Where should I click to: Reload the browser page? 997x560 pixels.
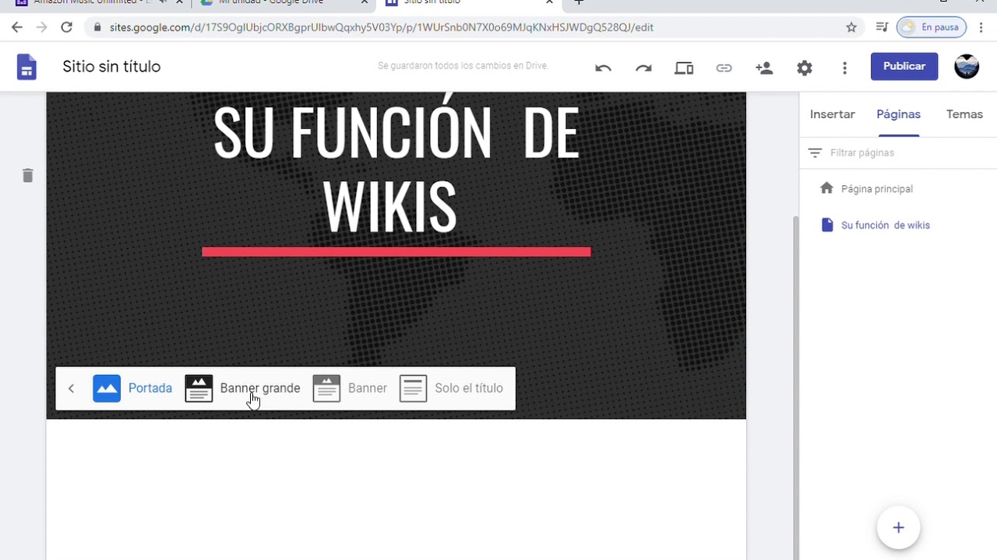[x=67, y=27]
